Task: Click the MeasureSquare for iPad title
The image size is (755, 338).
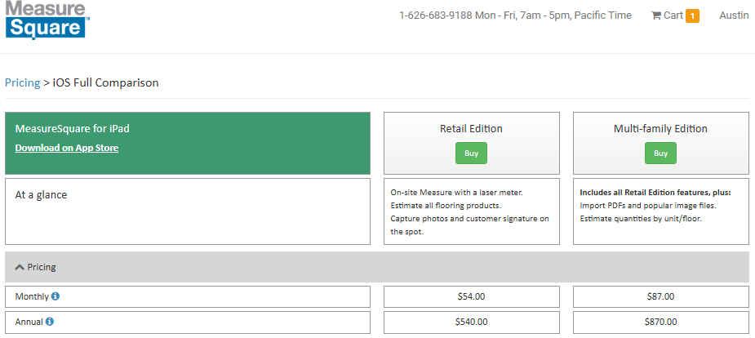Action: click(72, 128)
